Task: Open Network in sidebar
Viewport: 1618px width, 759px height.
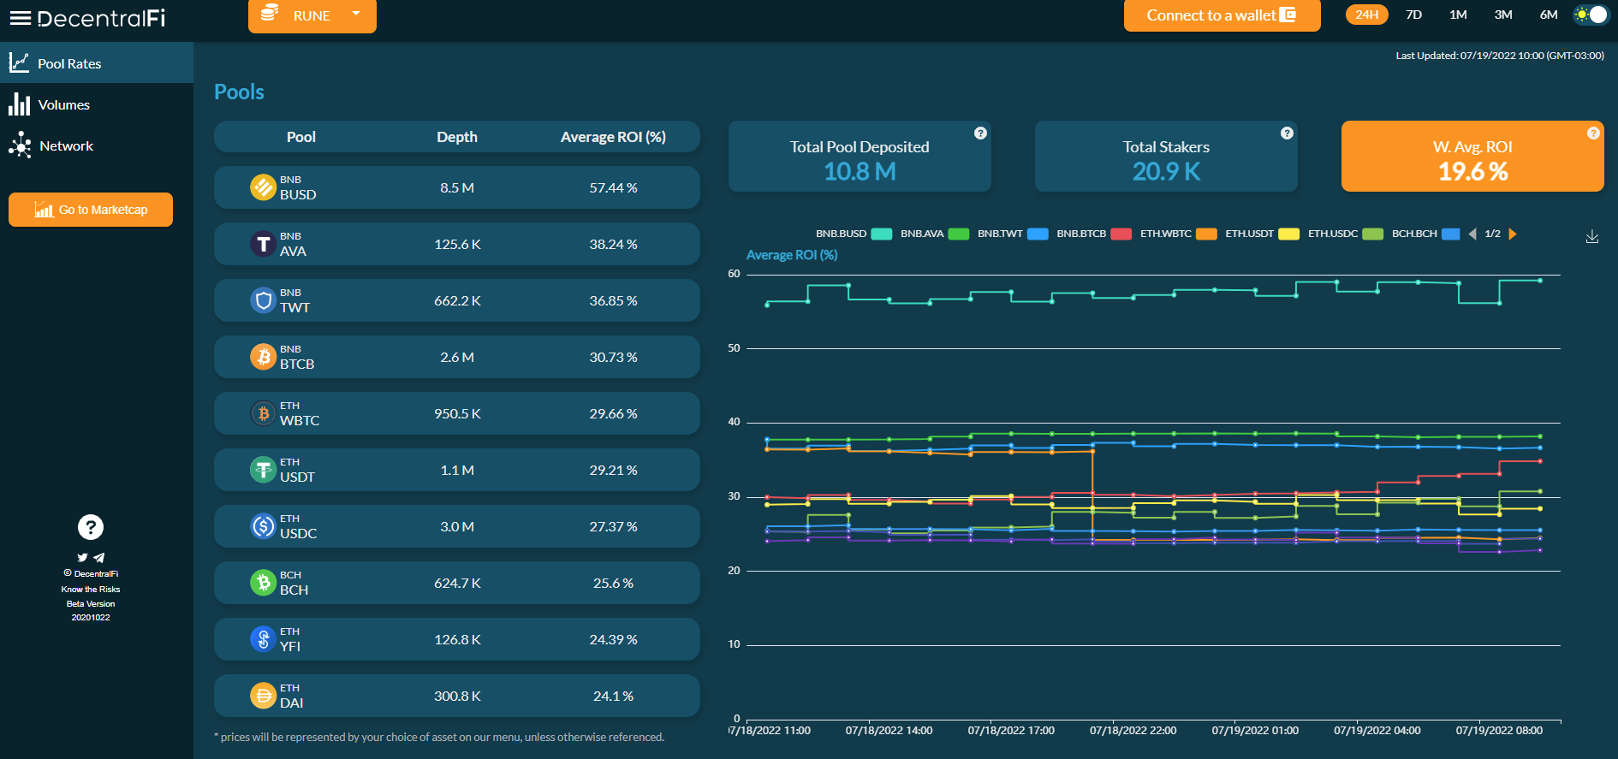Action: pos(97,145)
